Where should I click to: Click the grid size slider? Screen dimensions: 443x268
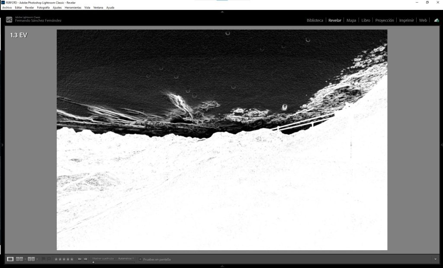(x=114, y=262)
